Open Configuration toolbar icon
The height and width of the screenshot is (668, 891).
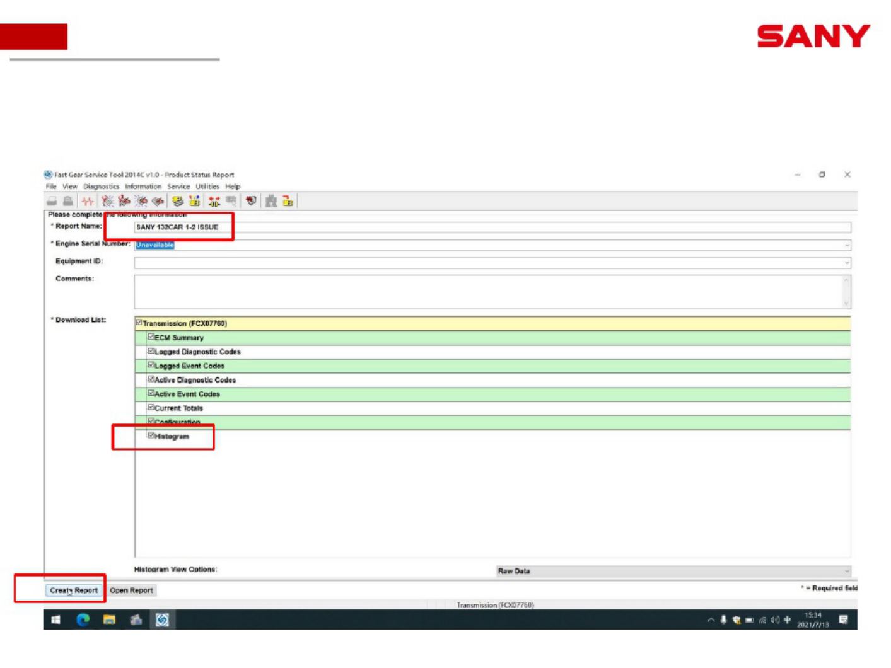[x=194, y=201]
